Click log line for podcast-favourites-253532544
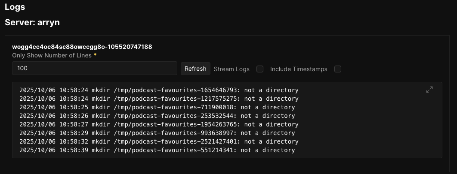 coord(157,116)
